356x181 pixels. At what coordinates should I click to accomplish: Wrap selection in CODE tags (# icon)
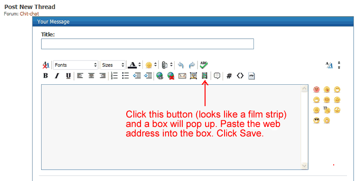[x=229, y=76]
